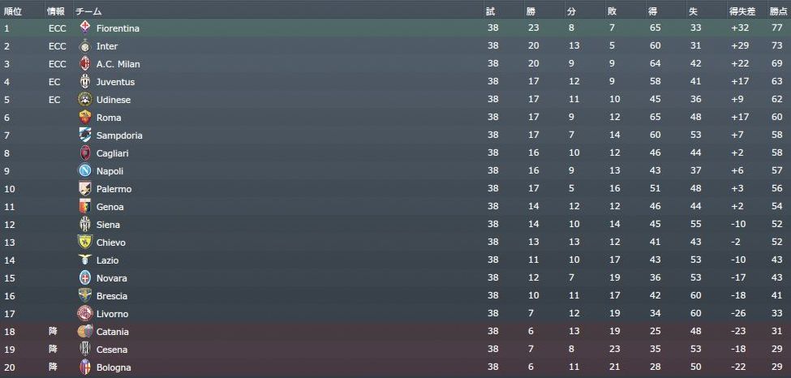Click the Roma club crest
The image size is (791, 378).
(84, 118)
